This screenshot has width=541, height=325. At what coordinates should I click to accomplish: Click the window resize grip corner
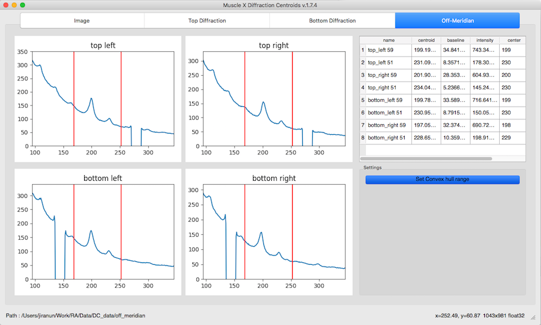point(533,317)
